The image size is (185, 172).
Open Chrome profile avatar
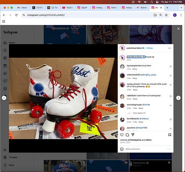pyautogui.click(x=175, y=15)
